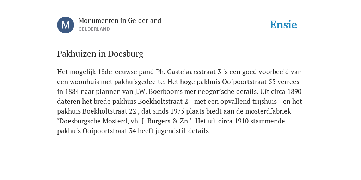Click the Pakhuizen in Doesburg heading
This screenshot has width=361, height=180.
[x=100, y=54]
